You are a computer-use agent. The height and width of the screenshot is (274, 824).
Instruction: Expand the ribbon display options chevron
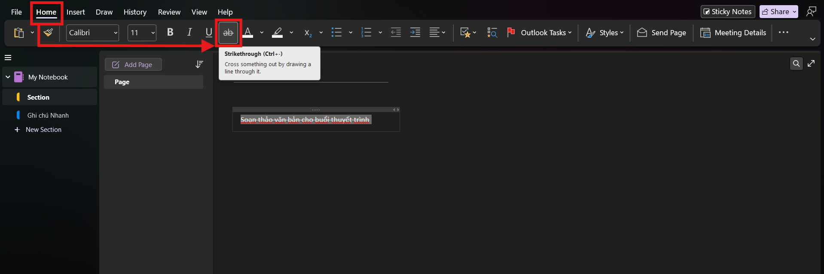[x=812, y=39]
